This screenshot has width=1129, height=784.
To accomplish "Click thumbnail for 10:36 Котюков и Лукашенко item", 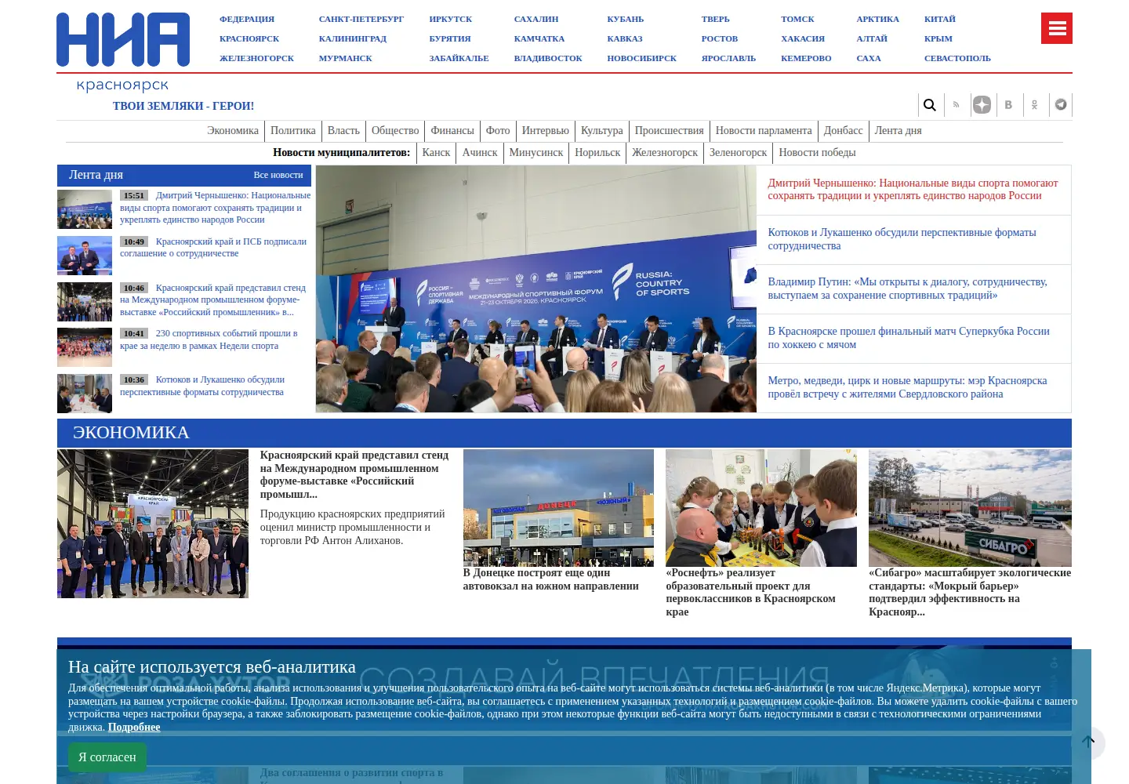I will pyautogui.click(x=85, y=394).
